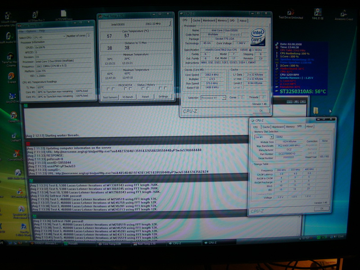
Task: Open the Help menu in Core Temp
Action: 42,31
